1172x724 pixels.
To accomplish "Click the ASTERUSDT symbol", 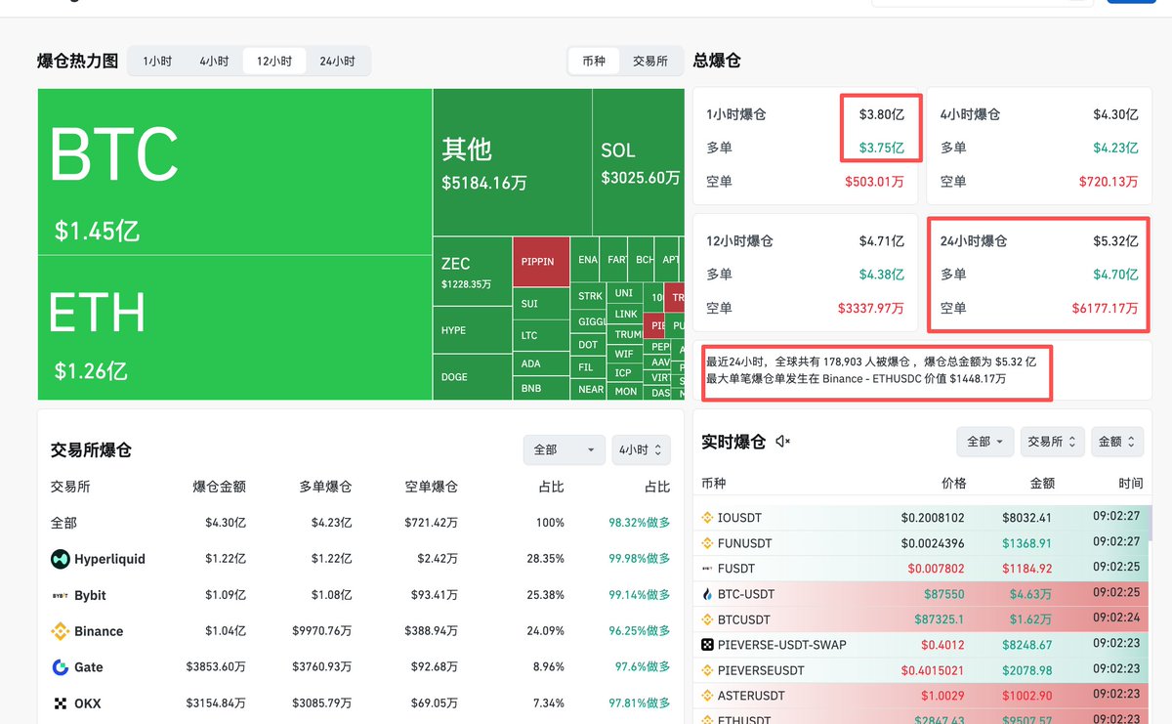I will [751, 696].
